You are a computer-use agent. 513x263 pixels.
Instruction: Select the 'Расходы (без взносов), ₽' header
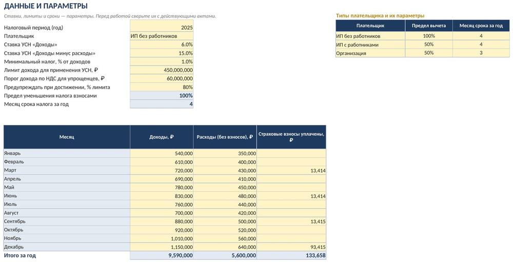[225, 137]
